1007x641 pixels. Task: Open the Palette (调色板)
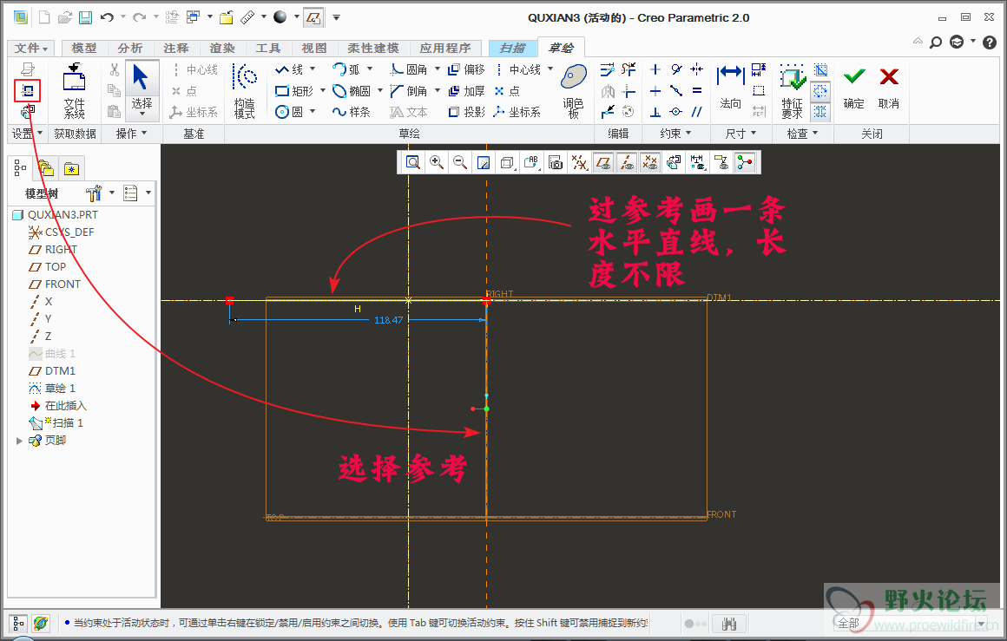click(x=573, y=90)
